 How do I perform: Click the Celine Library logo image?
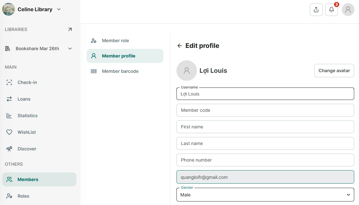[x=9, y=9]
